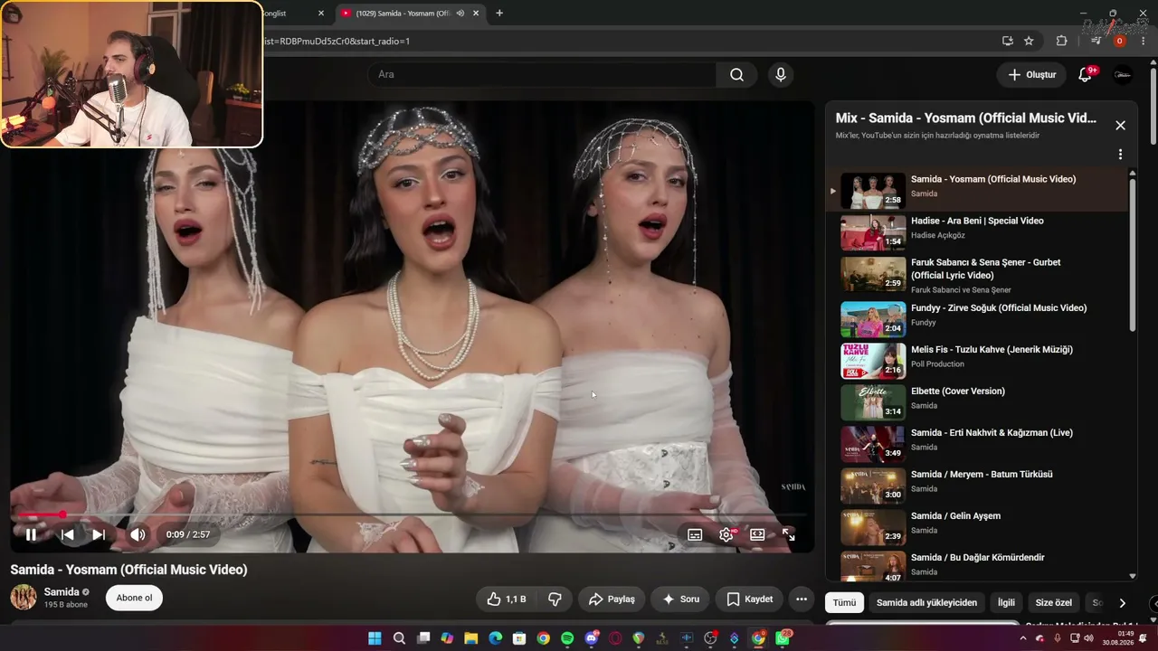The height and width of the screenshot is (651, 1158).
Task: Click the browser address bar URL
Action: click(337, 41)
